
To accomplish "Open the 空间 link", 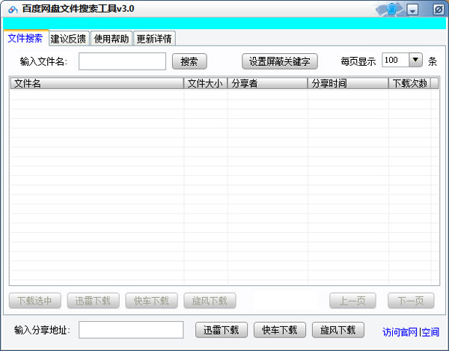I will coord(430,332).
